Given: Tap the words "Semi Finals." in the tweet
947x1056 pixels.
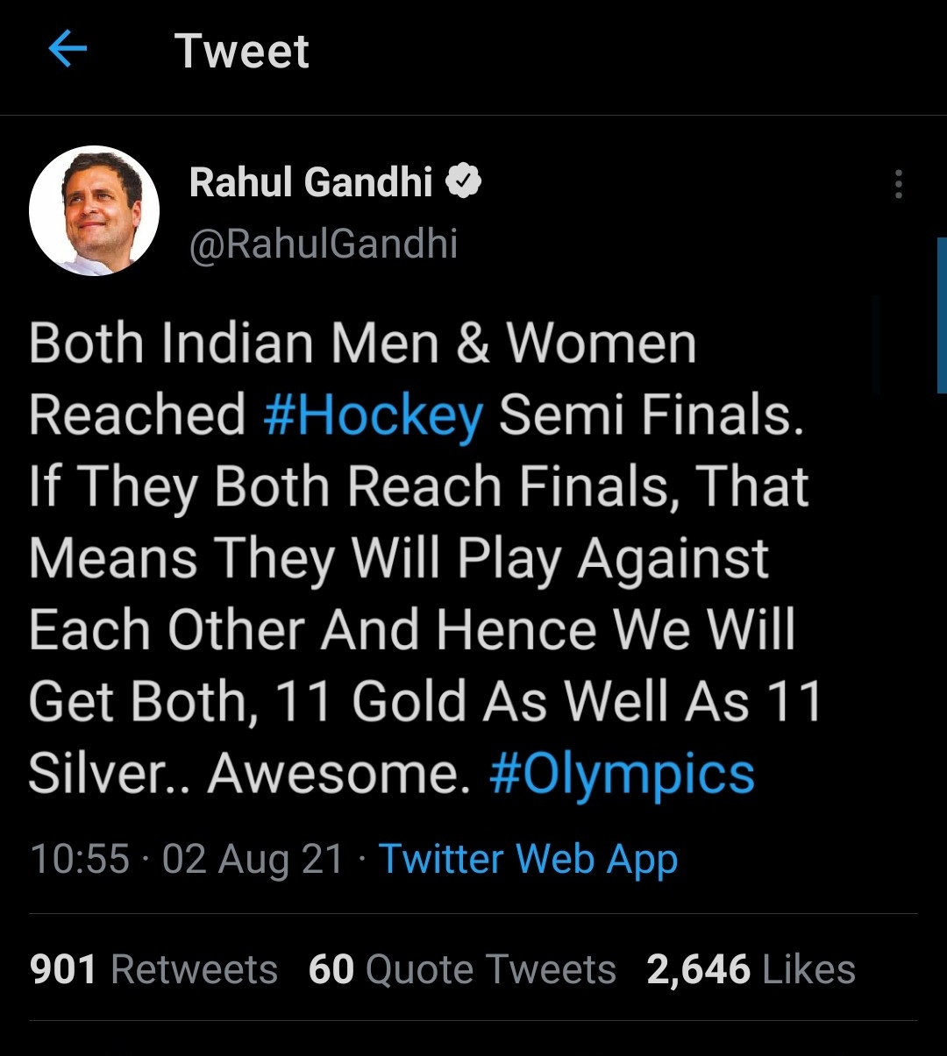Looking at the screenshot, I should [x=651, y=415].
